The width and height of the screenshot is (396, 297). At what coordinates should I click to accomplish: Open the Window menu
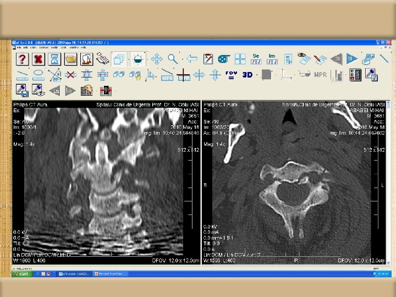74,47
